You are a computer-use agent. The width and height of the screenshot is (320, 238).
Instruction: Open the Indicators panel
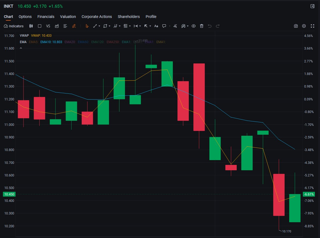click(14, 26)
